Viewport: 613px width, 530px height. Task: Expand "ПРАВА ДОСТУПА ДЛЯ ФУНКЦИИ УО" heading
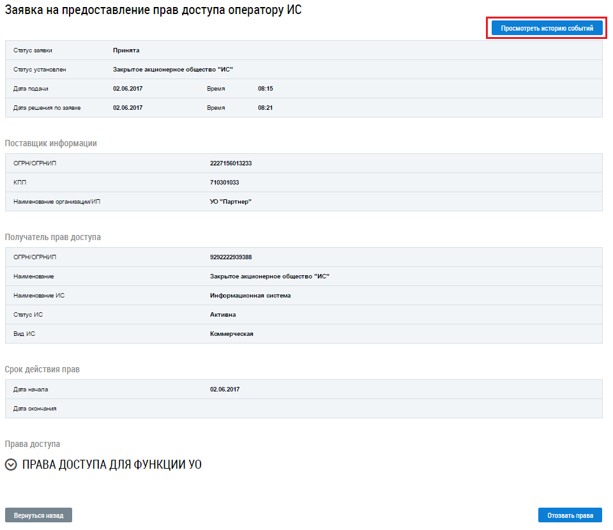pyautogui.click(x=112, y=465)
